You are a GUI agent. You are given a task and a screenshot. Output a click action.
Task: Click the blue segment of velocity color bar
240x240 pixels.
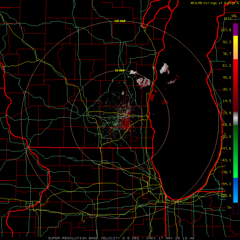pyautogui.click(x=235, y=190)
